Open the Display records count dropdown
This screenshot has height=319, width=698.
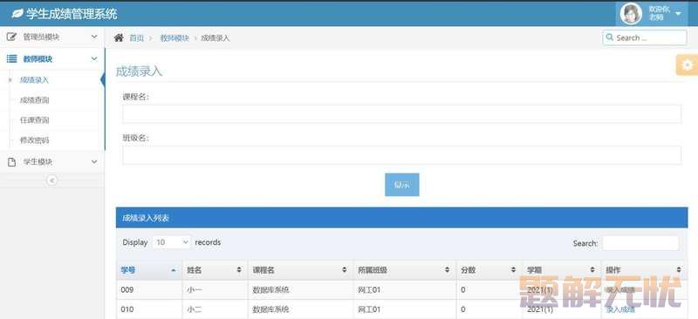tap(172, 242)
